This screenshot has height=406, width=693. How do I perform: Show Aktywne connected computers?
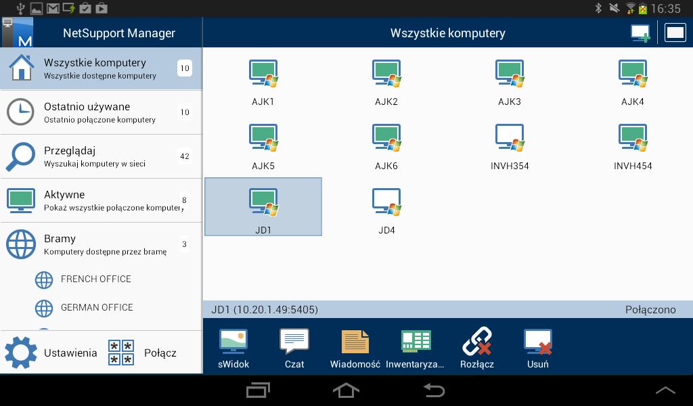coord(102,200)
